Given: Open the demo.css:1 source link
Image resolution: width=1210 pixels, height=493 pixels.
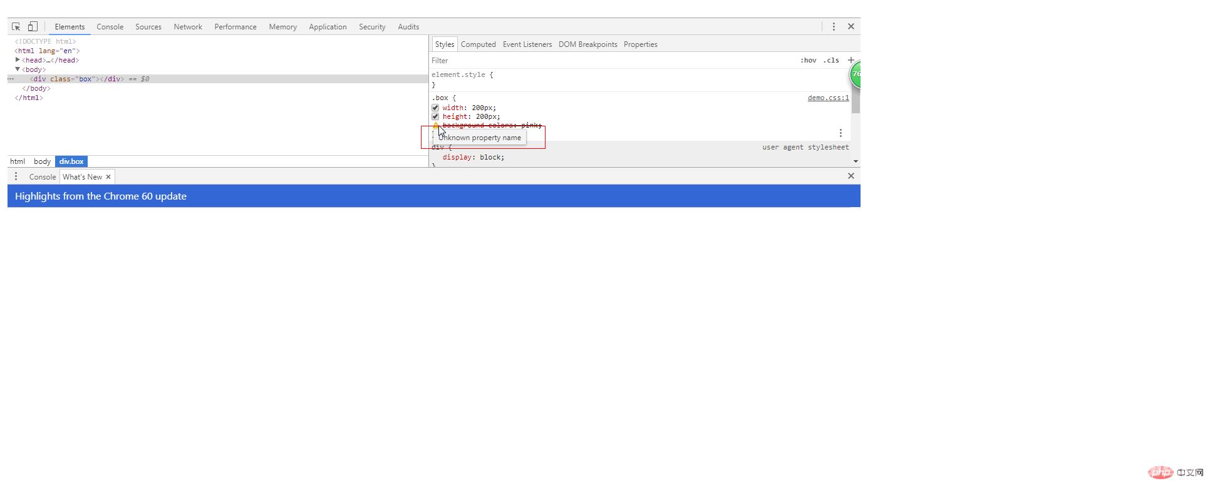Looking at the screenshot, I should coord(828,98).
